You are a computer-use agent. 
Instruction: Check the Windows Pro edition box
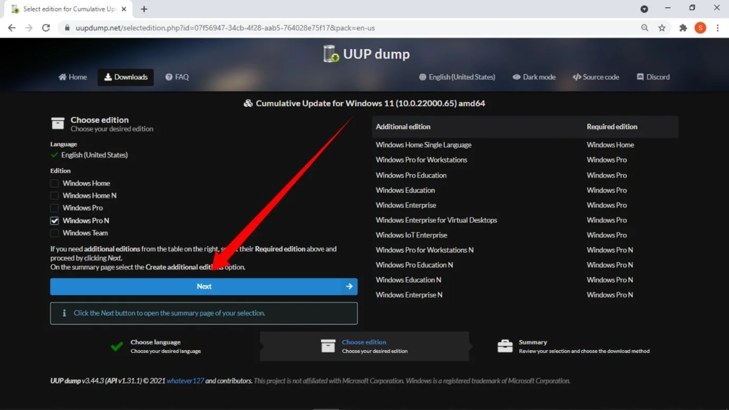coord(55,208)
